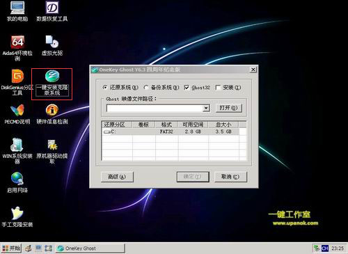348x254 pixels.
Task: Click the first quick launch icon beside Start
Action: click(29, 248)
